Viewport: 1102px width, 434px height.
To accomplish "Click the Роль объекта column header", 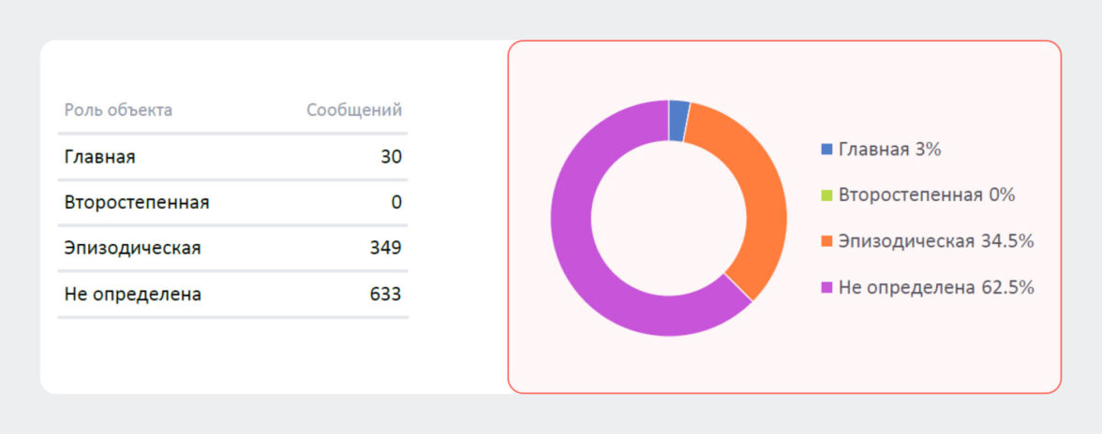I will click(x=118, y=110).
